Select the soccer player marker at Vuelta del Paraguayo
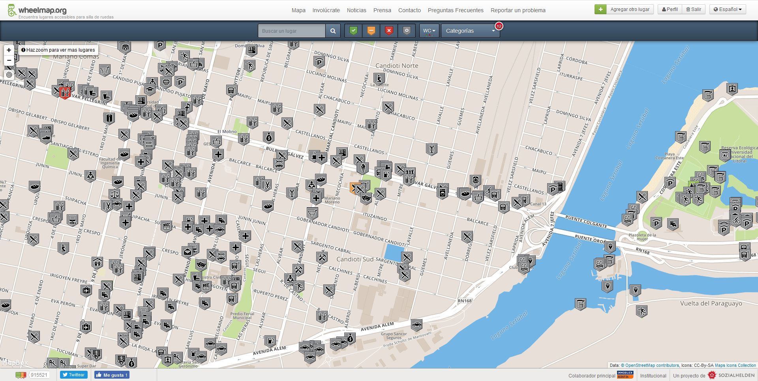The image size is (758, 381). click(642, 311)
